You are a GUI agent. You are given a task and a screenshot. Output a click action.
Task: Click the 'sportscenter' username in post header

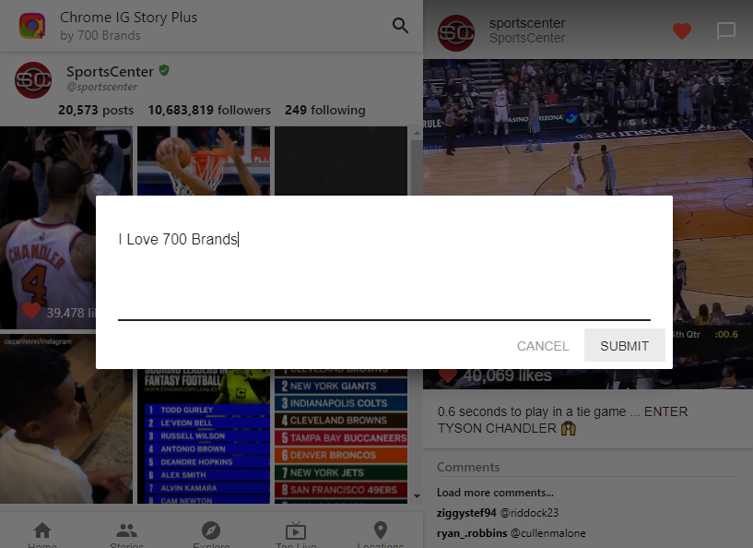click(x=527, y=23)
